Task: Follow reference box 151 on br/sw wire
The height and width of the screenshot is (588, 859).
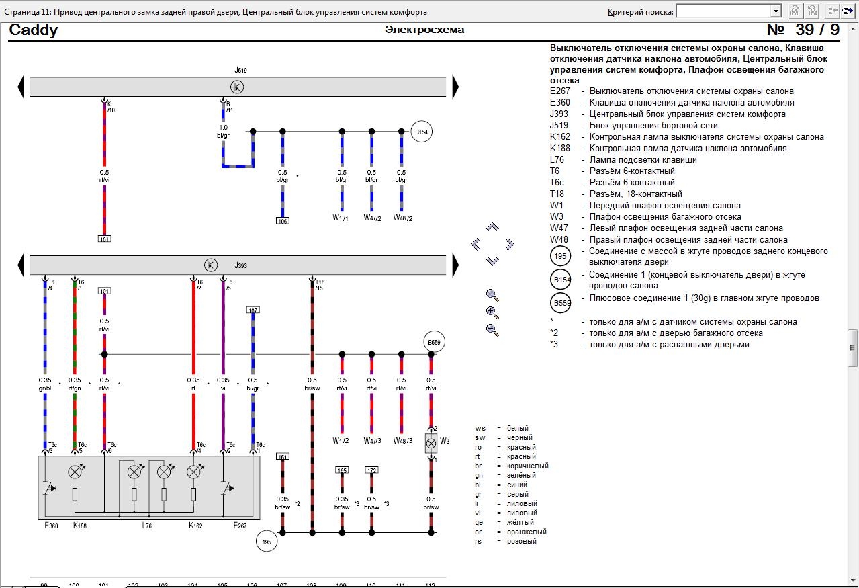Action: click(x=283, y=456)
